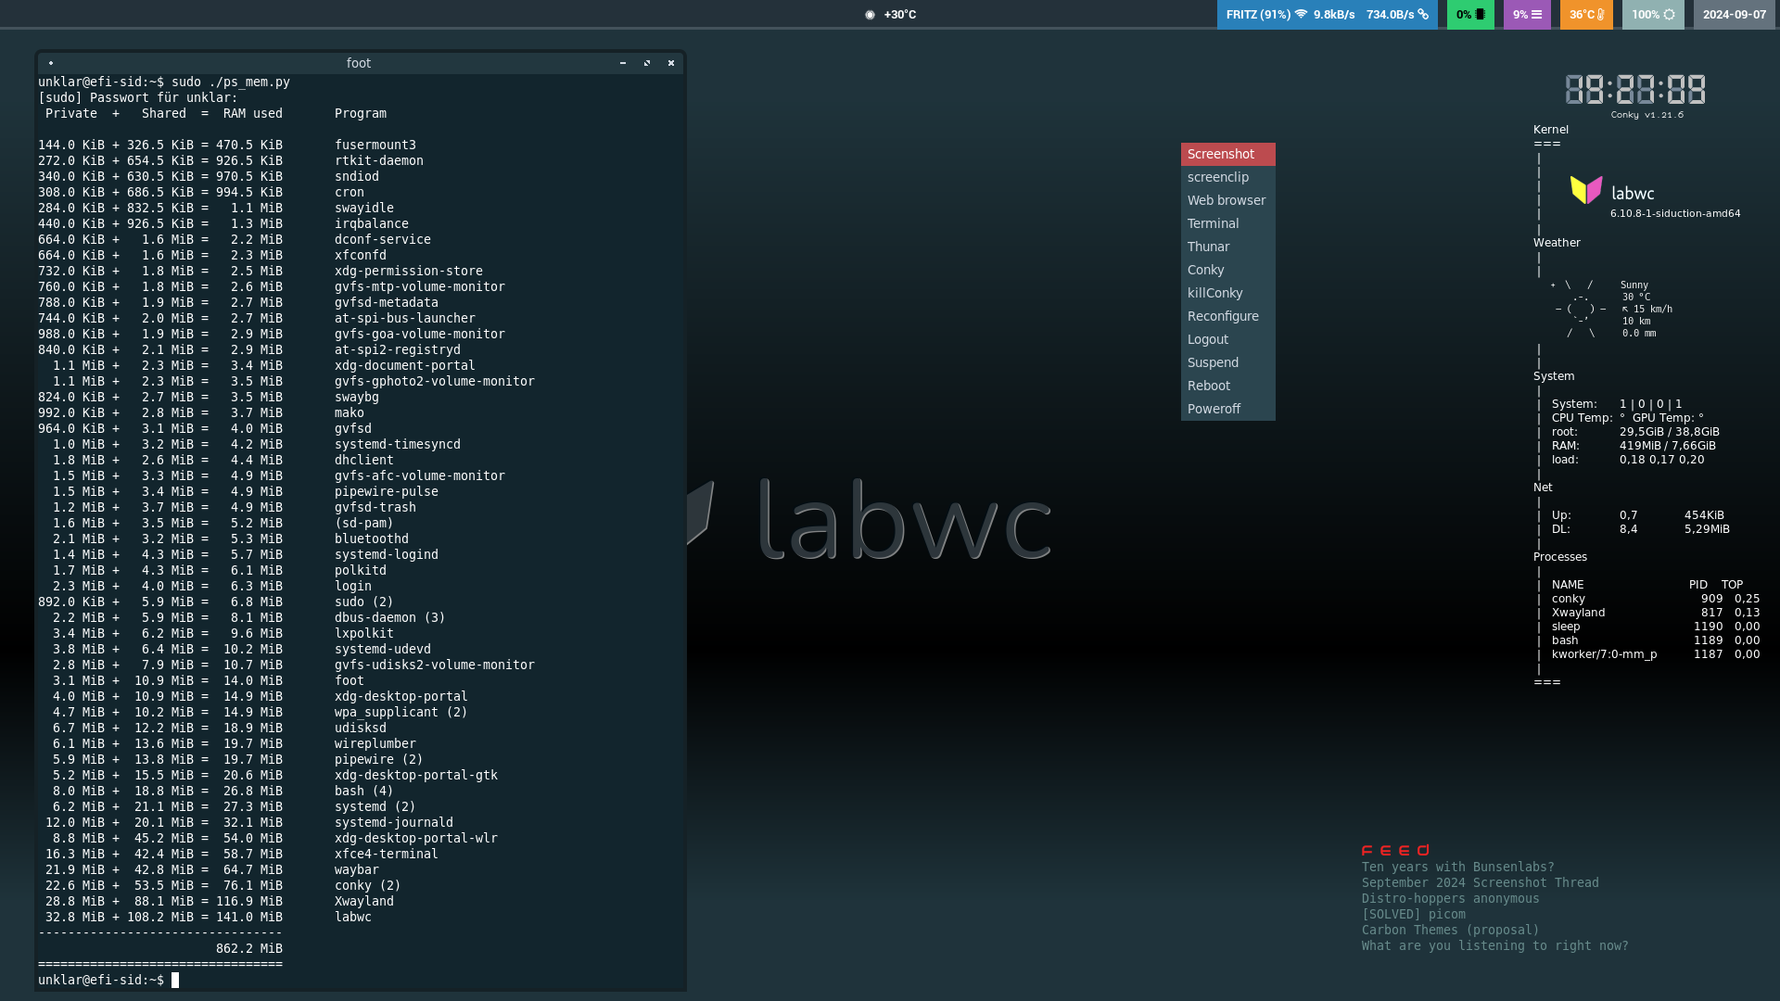
Task: Click 'xdg-permission-store' program entry
Action: click(x=409, y=271)
